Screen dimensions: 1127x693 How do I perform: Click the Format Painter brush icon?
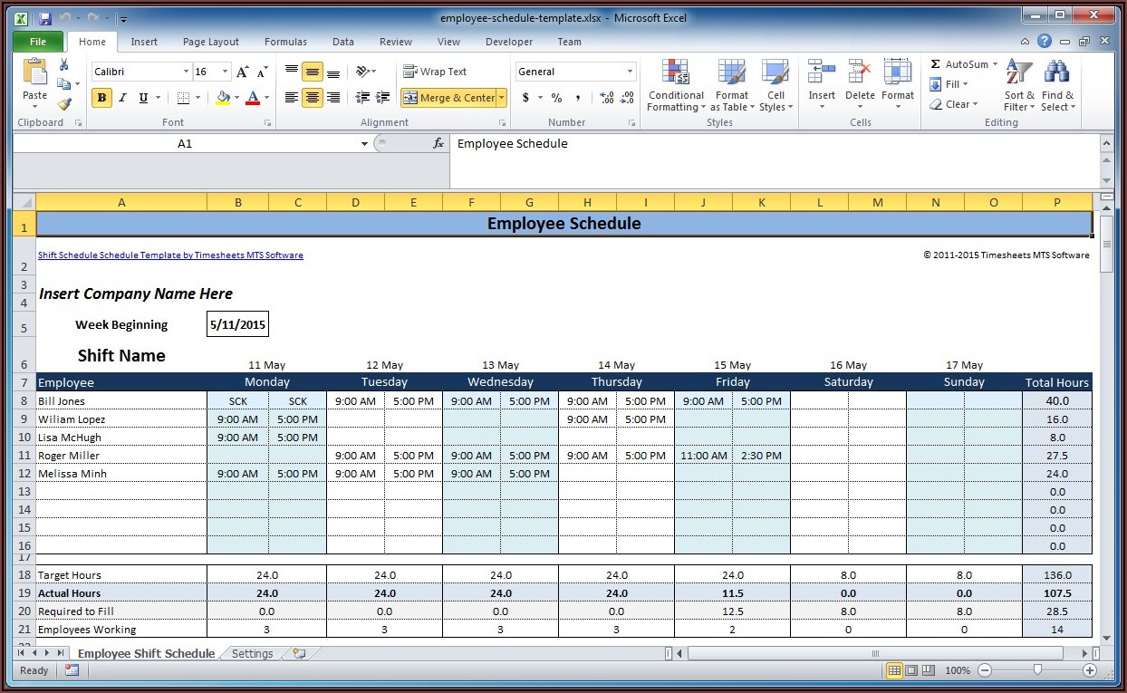point(63,103)
